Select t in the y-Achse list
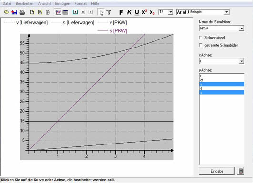Image resolution: width=253 pixels, height=183 pixels. (222, 76)
